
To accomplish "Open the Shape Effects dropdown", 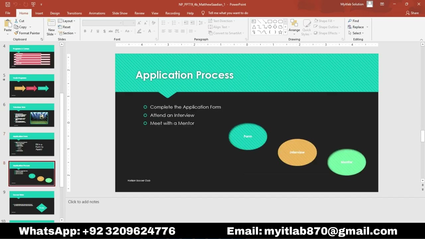I will pos(327,33).
